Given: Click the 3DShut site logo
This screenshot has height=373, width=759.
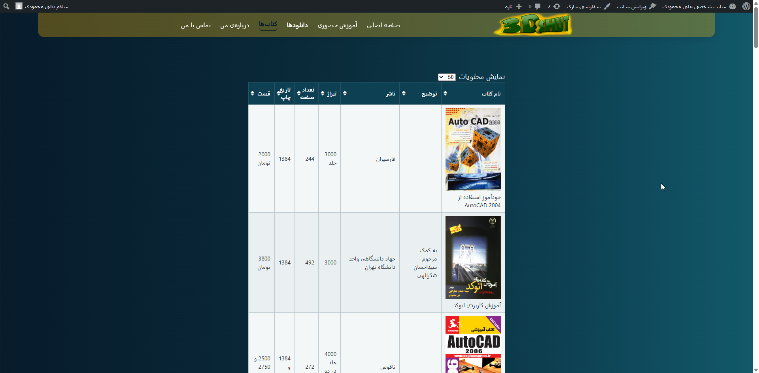Looking at the screenshot, I should (x=532, y=24).
